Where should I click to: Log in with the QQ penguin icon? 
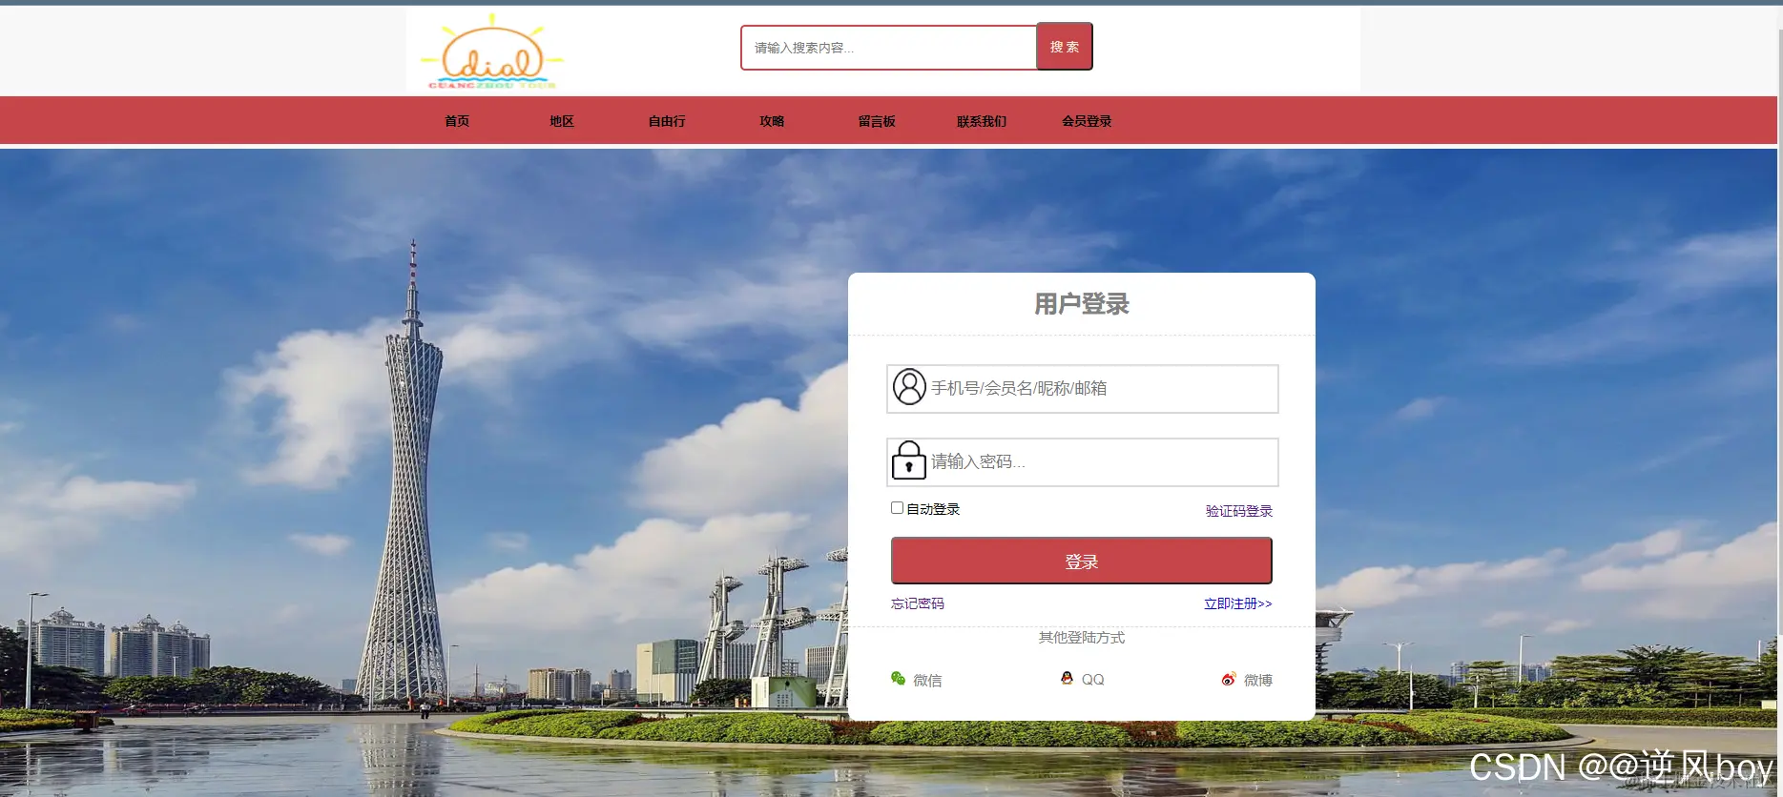pyautogui.click(x=1067, y=678)
